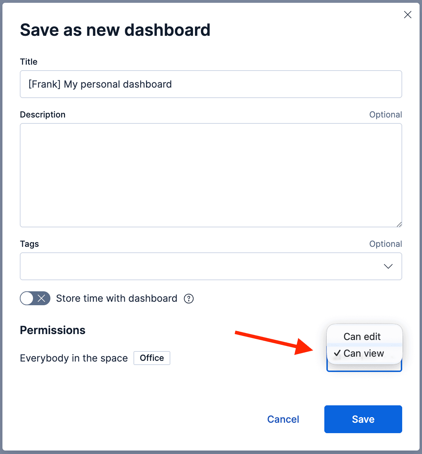Open the permissions dropdown box

(x=364, y=367)
